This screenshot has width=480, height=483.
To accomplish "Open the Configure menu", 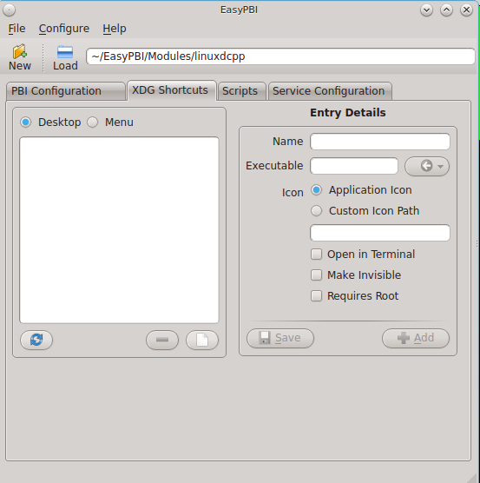I will [x=64, y=29].
